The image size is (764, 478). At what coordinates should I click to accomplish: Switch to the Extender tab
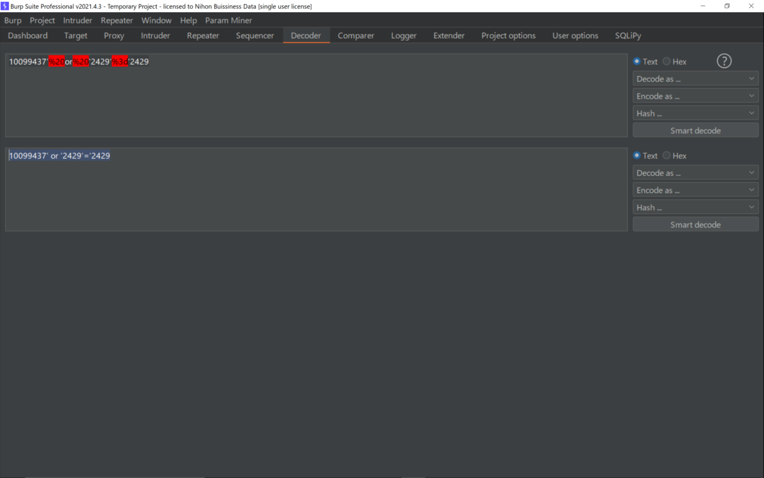pos(449,36)
